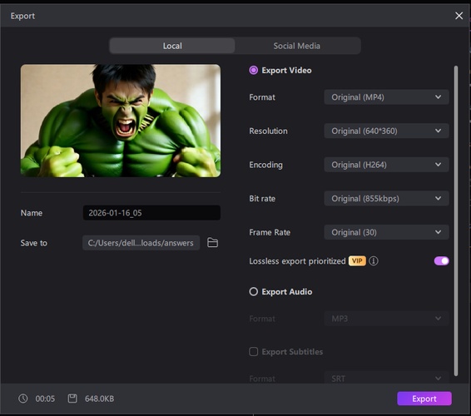Image resolution: width=471 pixels, height=416 pixels.
Task: Click the purple Export button
Action: tap(424, 399)
